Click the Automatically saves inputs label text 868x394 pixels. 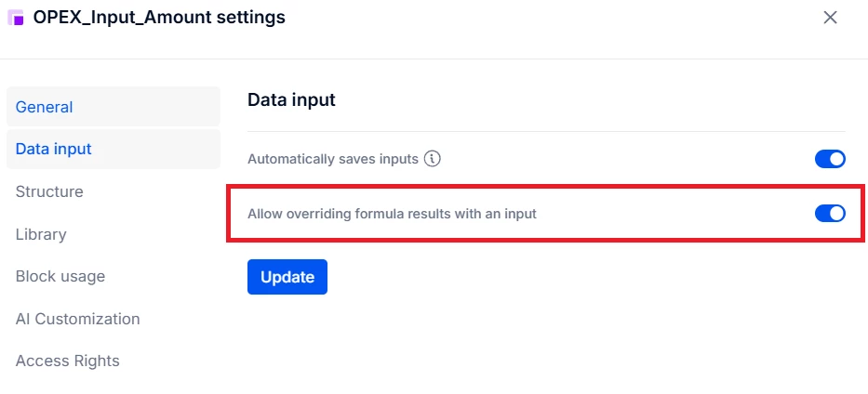(x=332, y=159)
